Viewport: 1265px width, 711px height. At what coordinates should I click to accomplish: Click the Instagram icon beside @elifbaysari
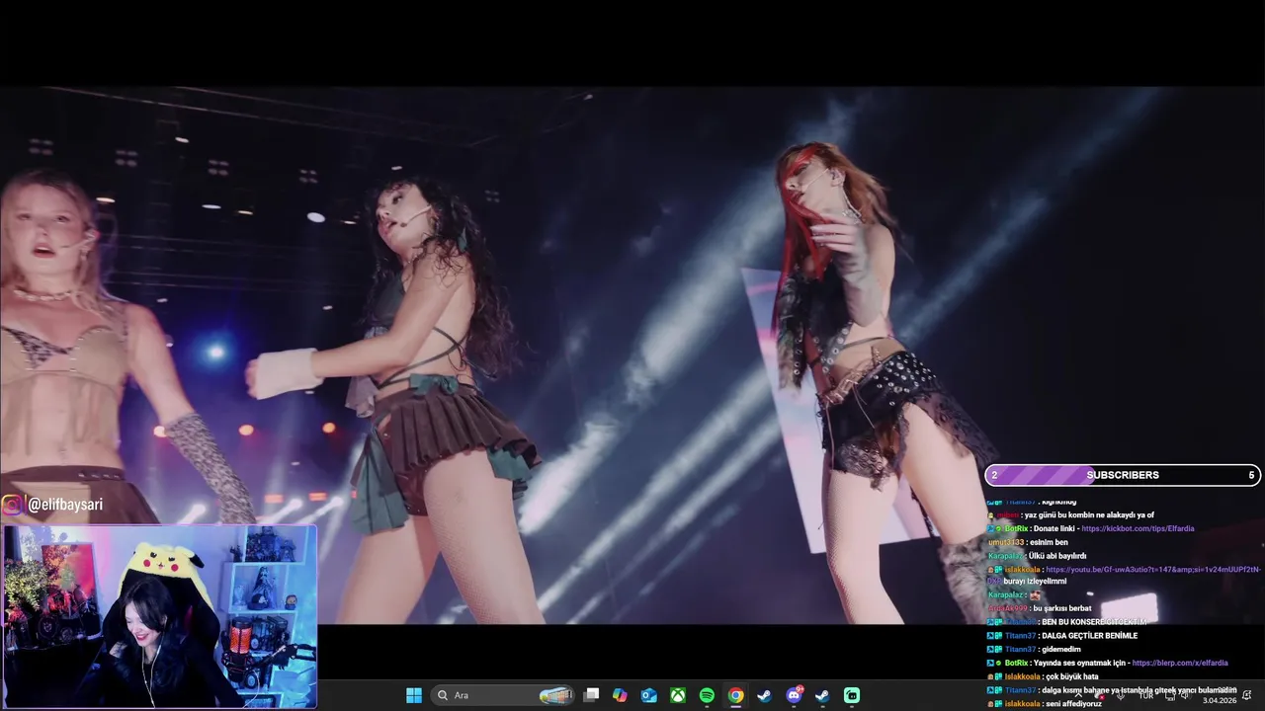point(12,505)
